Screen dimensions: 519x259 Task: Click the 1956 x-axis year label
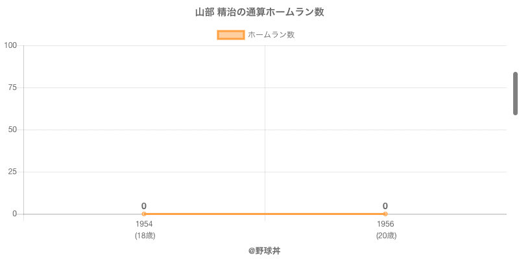(385, 224)
